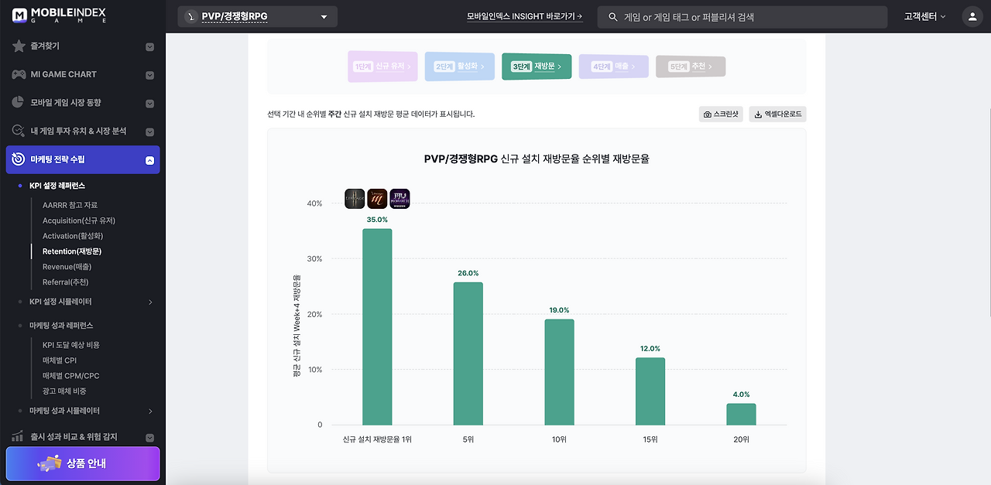Click the 스크린샷 camera button

click(x=721, y=114)
